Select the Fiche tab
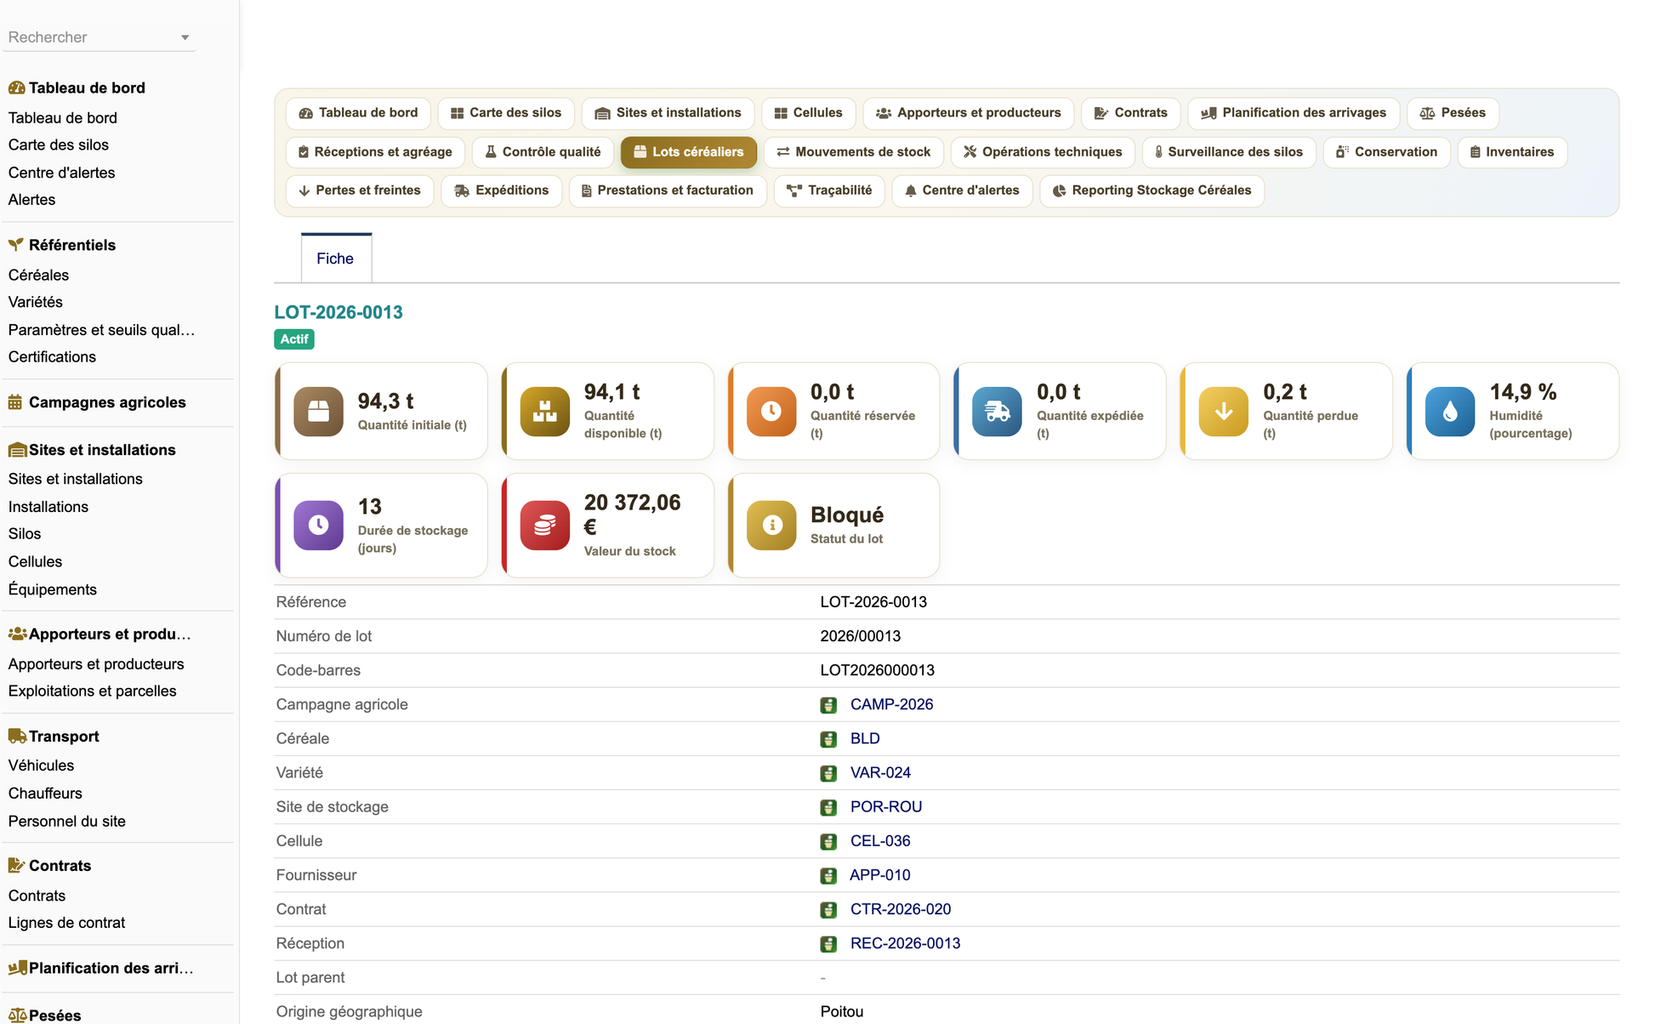 [335, 259]
